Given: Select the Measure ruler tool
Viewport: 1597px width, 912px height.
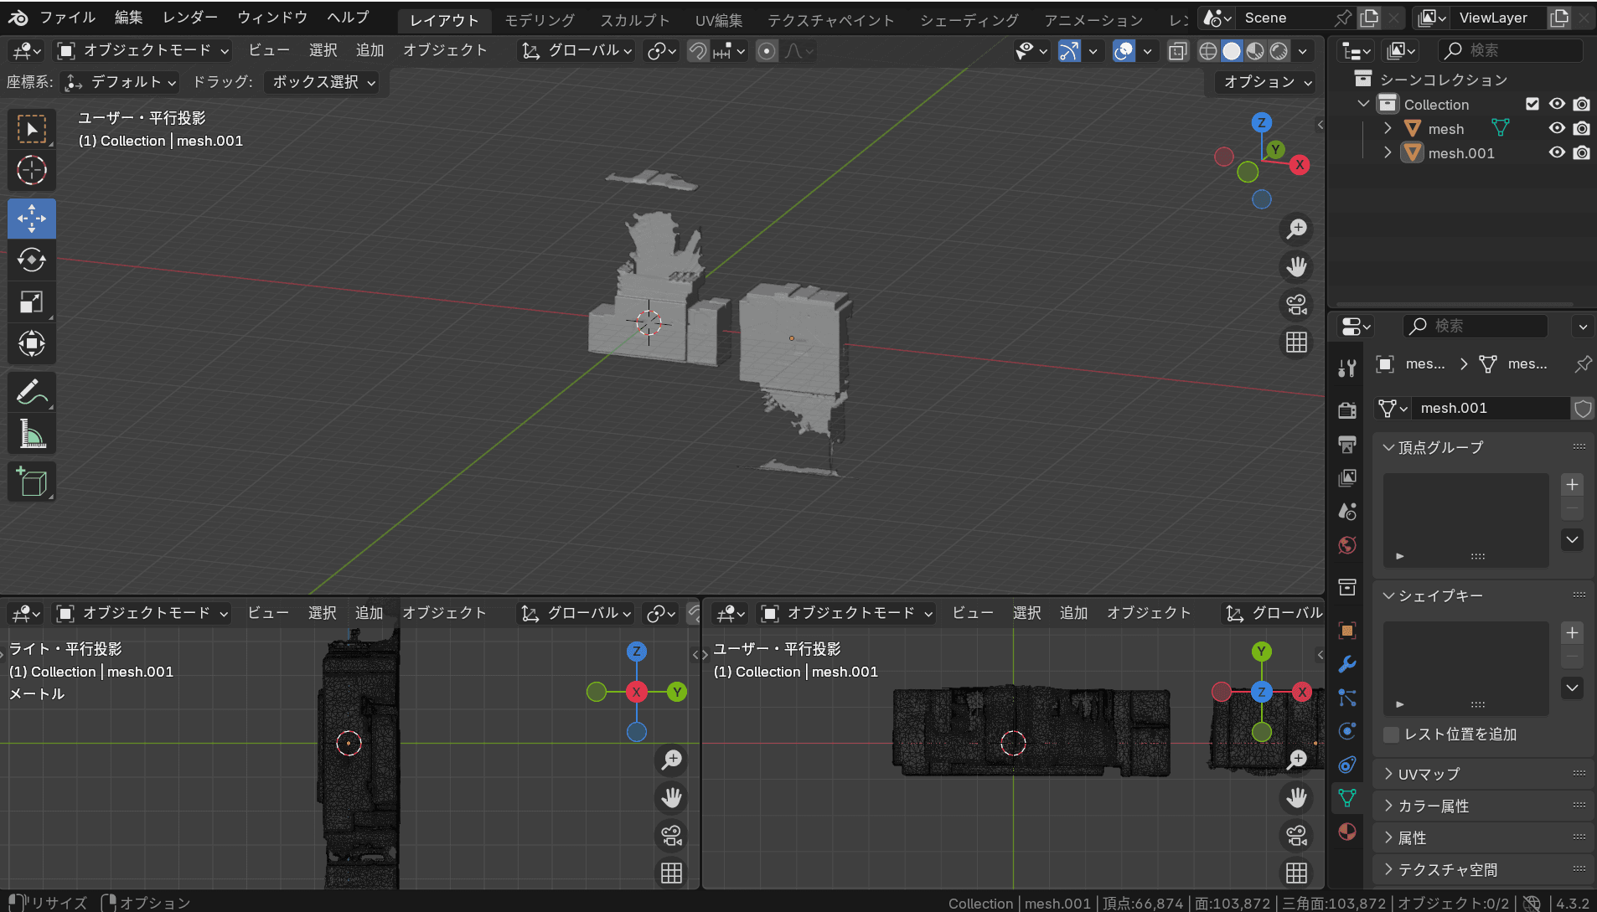Looking at the screenshot, I should point(32,434).
